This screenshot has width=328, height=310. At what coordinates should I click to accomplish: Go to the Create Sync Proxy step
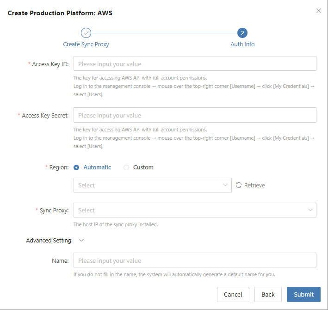[86, 44]
